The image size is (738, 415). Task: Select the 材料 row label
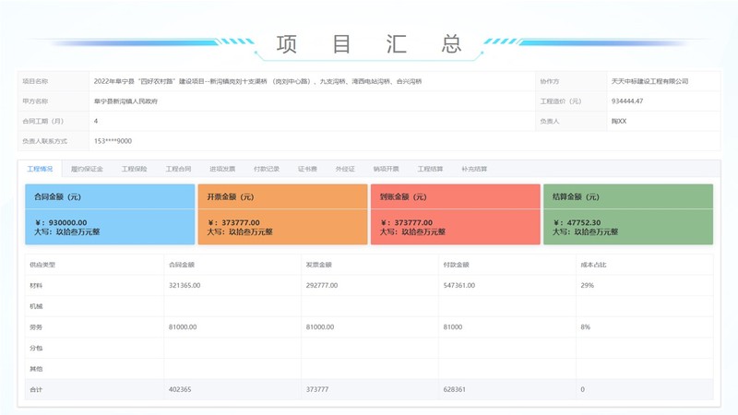point(36,286)
